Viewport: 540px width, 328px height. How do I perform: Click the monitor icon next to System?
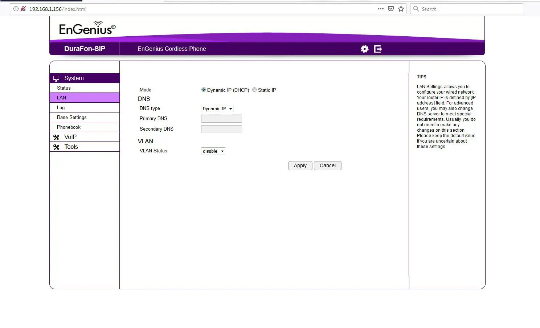56,78
